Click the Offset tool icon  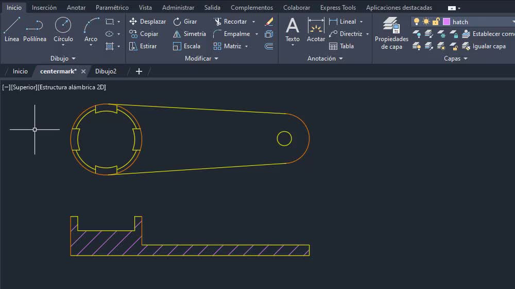(269, 46)
